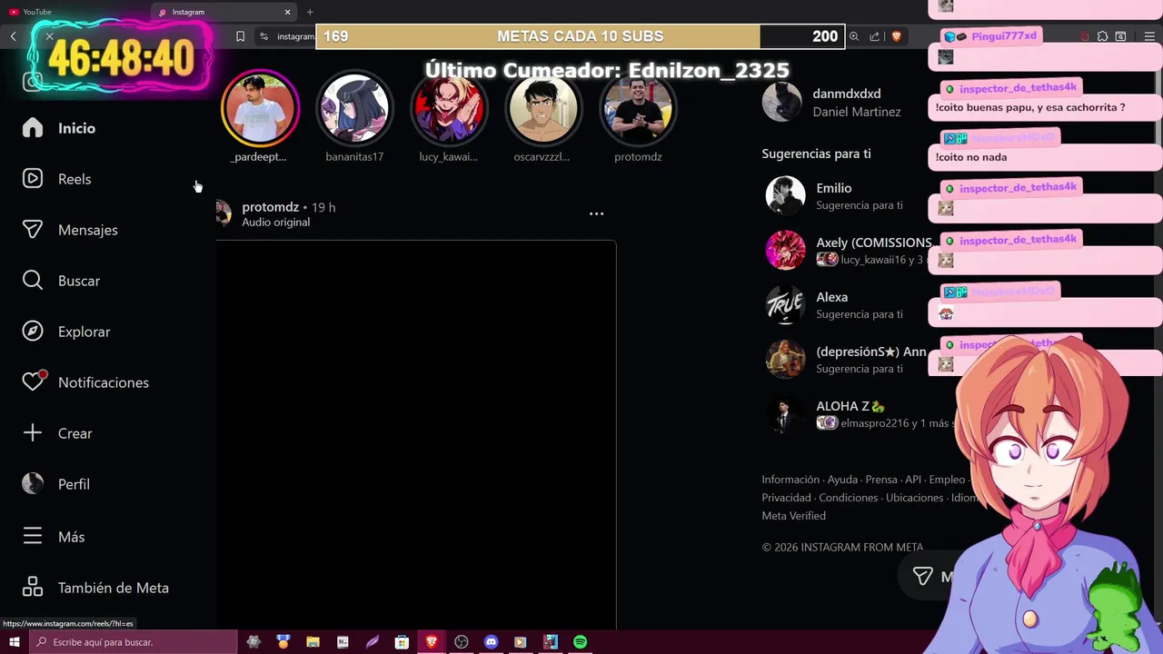Image resolution: width=1163 pixels, height=654 pixels.
Task: Click Empleo footer link
Action: 947,480
